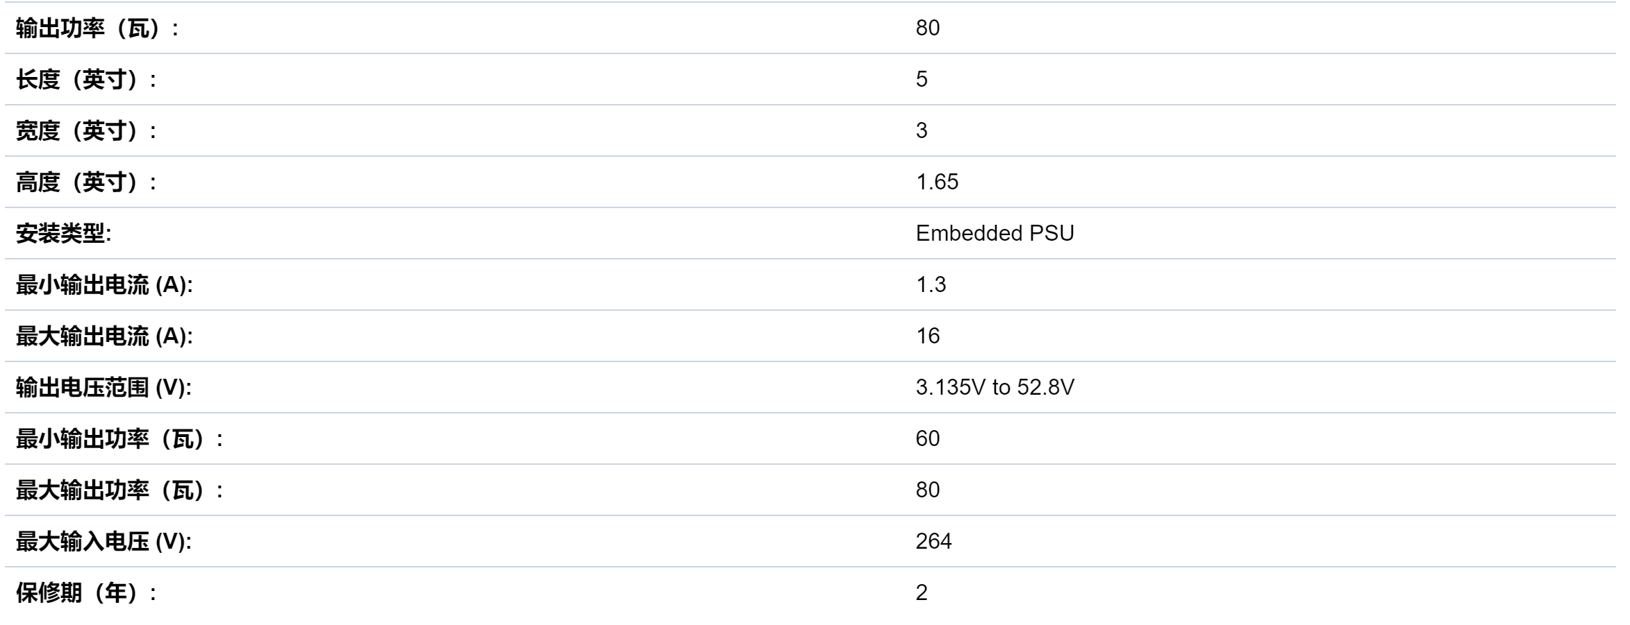Select the minimum current value 1.3
This screenshot has height=625, width=1630.
tap(931, 284)
